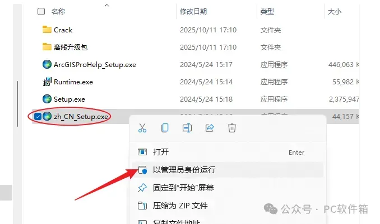
Task: Click the Cut scissors icon
Action: click(142, 128)
